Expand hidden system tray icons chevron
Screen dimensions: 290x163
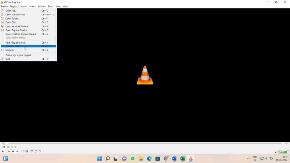[x=248, y=159]
